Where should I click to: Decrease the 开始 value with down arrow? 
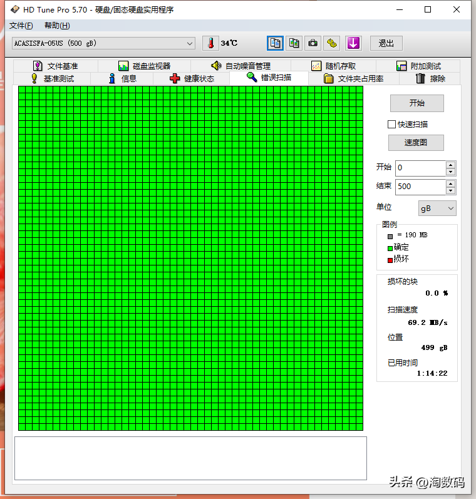tap(450, 172)
